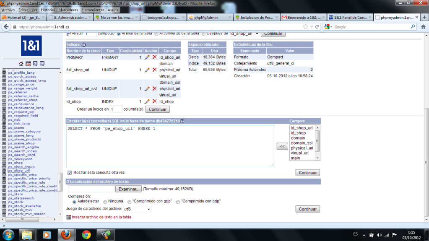
Task: Open the Google search engine dropdown
Action: tap(328, 27)
